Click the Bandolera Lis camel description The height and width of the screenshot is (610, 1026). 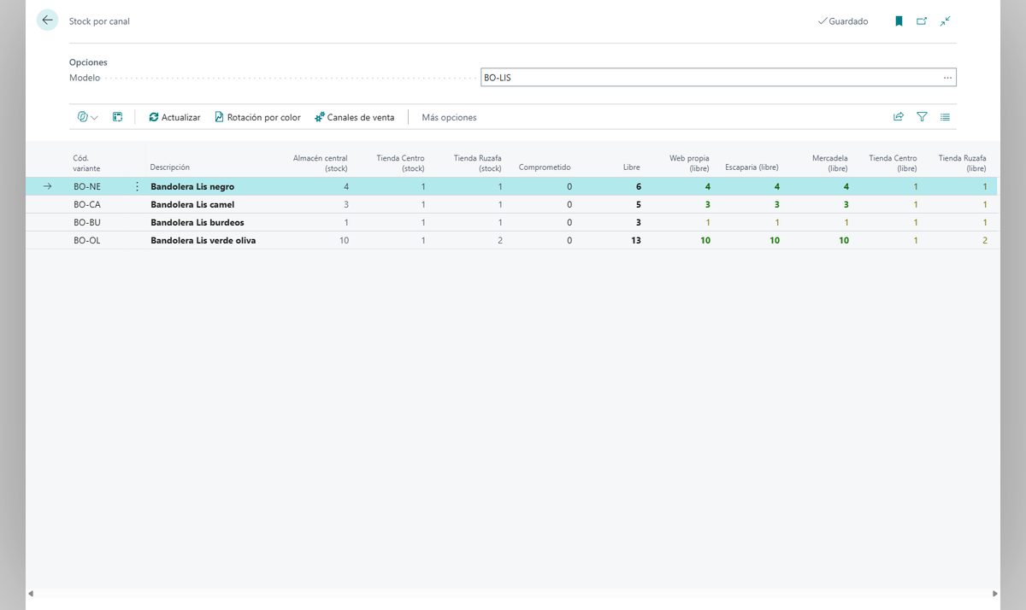(192, 204)
